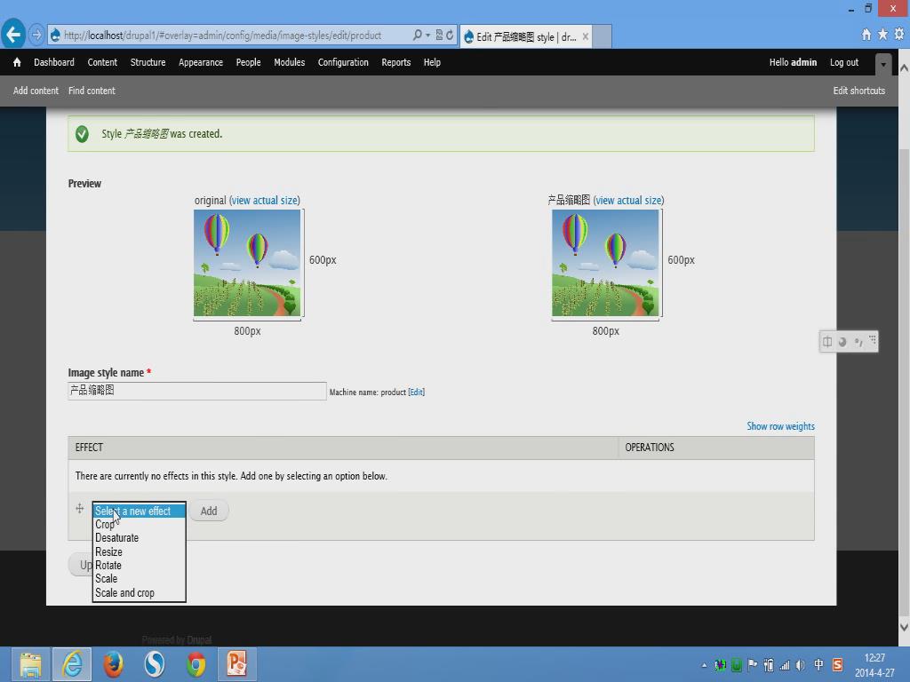Open the favorites star icon
The width and height of the screenshot is (910, 682).
coord(882,35)
